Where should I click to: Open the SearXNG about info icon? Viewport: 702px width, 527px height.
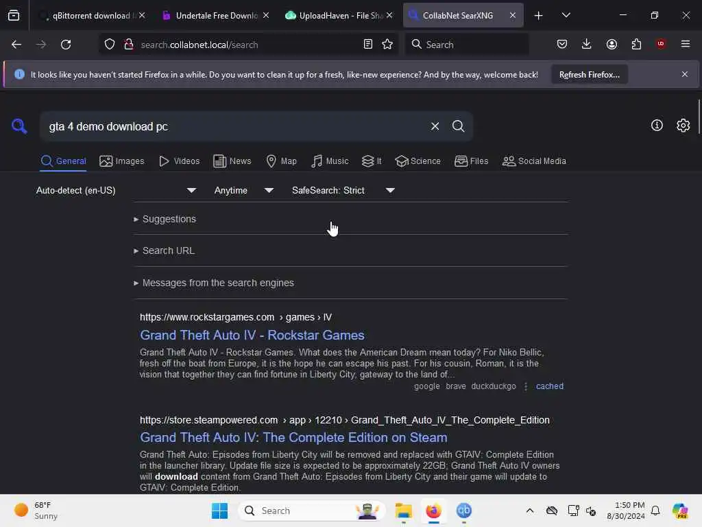[x=657, y=126]
